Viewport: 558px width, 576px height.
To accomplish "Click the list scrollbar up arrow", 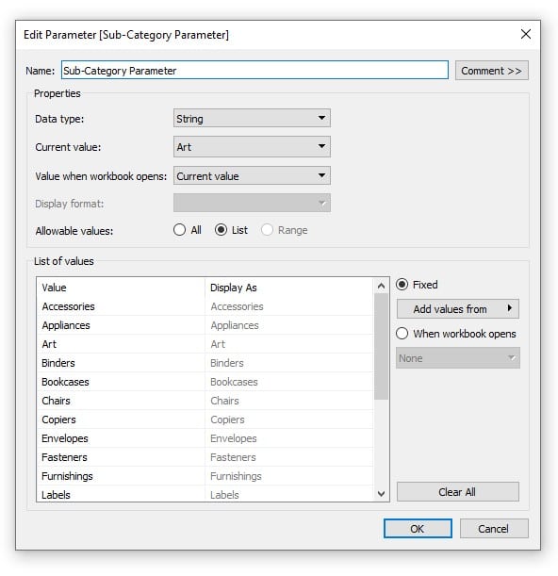I will [x=381, y=286].
